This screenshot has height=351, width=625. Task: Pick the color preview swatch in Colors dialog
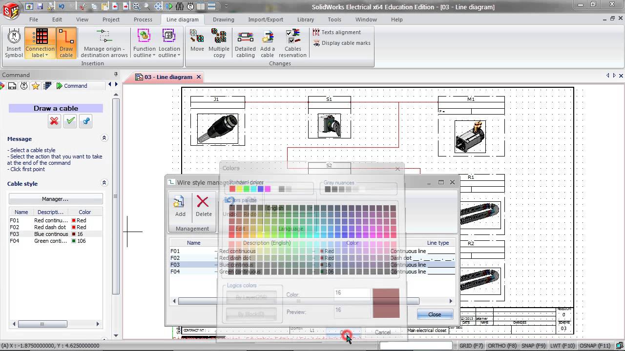pos(386,303)
